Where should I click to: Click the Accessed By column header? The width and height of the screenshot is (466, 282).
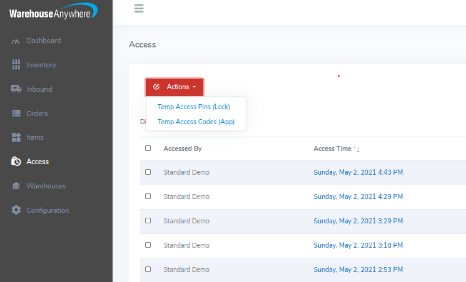click(182, 148)
